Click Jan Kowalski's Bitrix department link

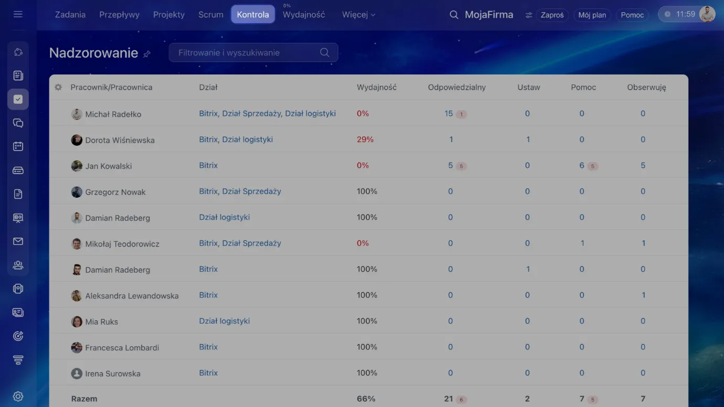pos(208,165)
